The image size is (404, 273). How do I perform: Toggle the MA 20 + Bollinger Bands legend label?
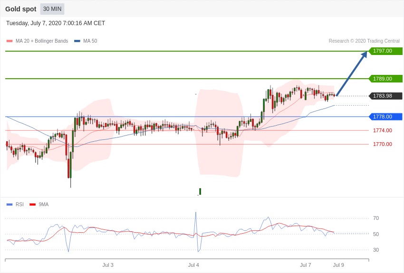tap(42, 41)
